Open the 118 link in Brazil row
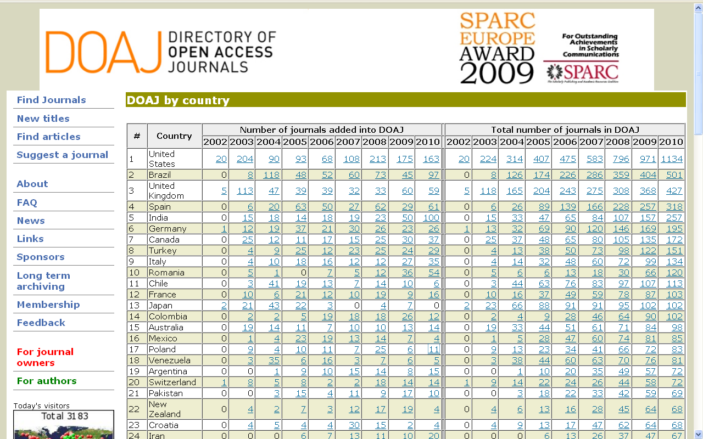 [x=271, y=175]
